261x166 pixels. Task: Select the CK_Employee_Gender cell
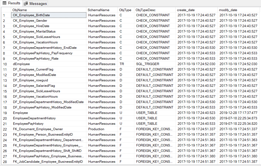49,21
